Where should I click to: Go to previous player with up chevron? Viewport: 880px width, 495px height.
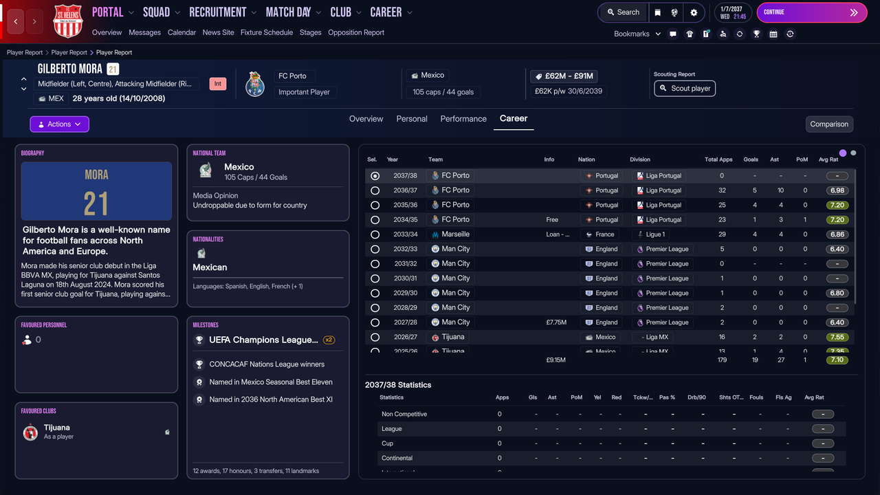(x=24, y=80)
